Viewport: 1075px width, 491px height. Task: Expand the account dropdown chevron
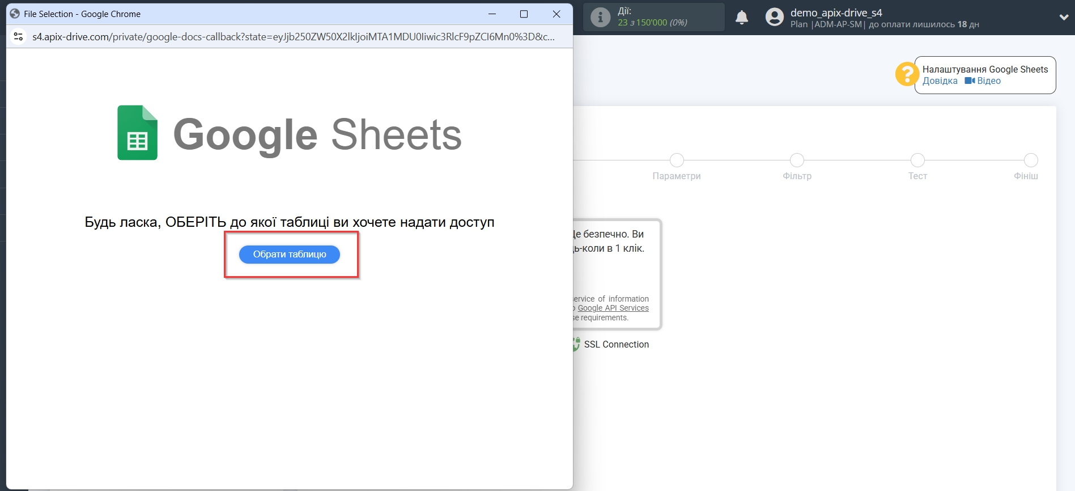tap(1064, 17)
